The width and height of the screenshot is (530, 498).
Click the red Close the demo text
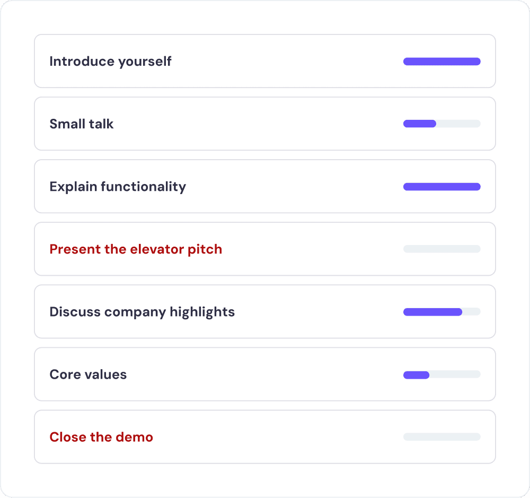pos(101,436)
